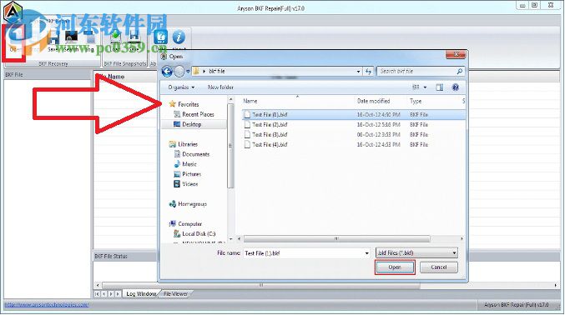Screen dimensions: 565x315
Task: Go back with the dialog's blue arrow
Action: 167,72
